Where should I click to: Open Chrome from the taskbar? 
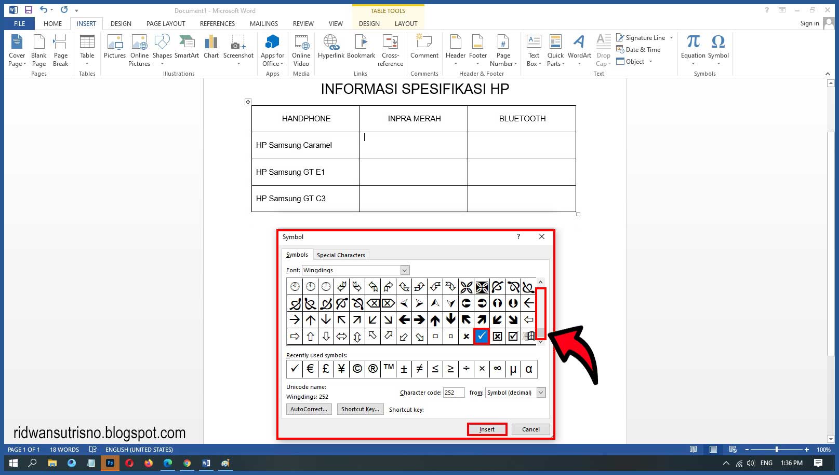tap(187, 463)
